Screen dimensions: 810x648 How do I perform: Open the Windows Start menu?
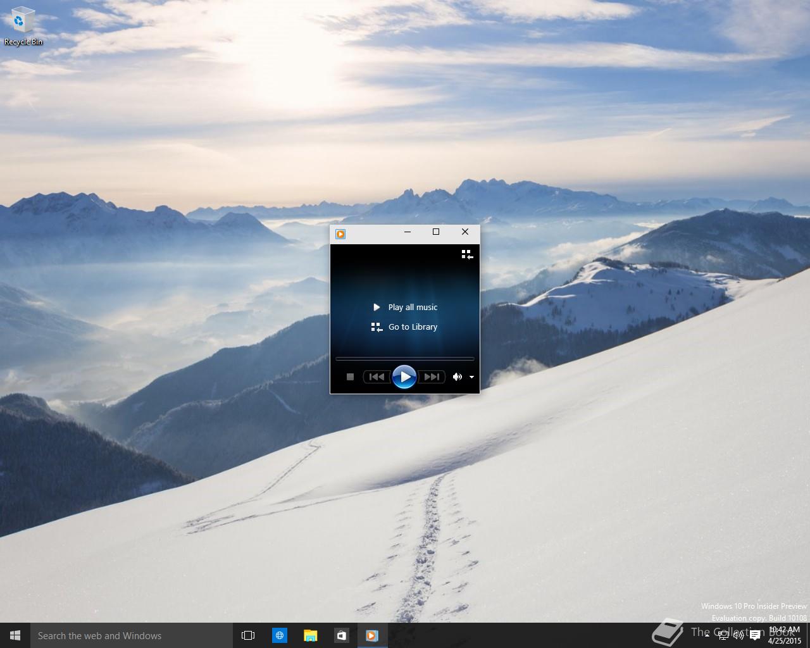click(x=15, y=635)
